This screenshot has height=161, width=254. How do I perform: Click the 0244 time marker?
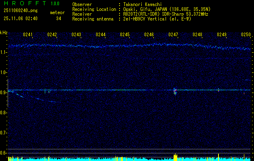(101, 35)
